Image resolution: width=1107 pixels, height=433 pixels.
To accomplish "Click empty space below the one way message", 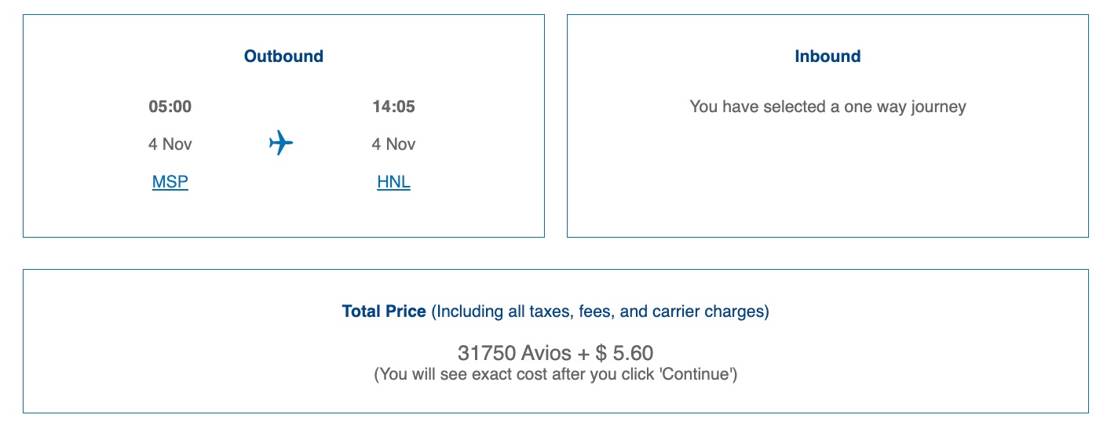I will coord(828,180).
